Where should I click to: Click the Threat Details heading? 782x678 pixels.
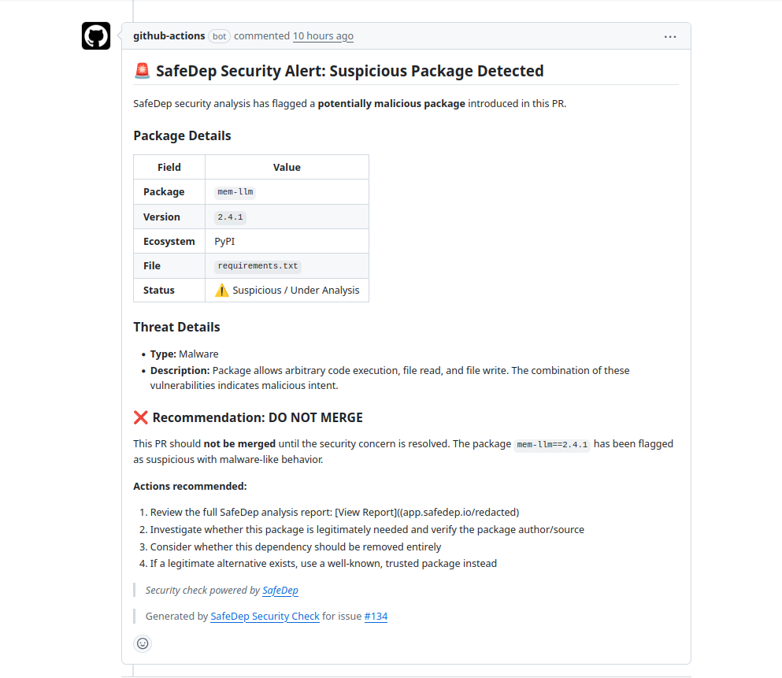tap(176, 326)
